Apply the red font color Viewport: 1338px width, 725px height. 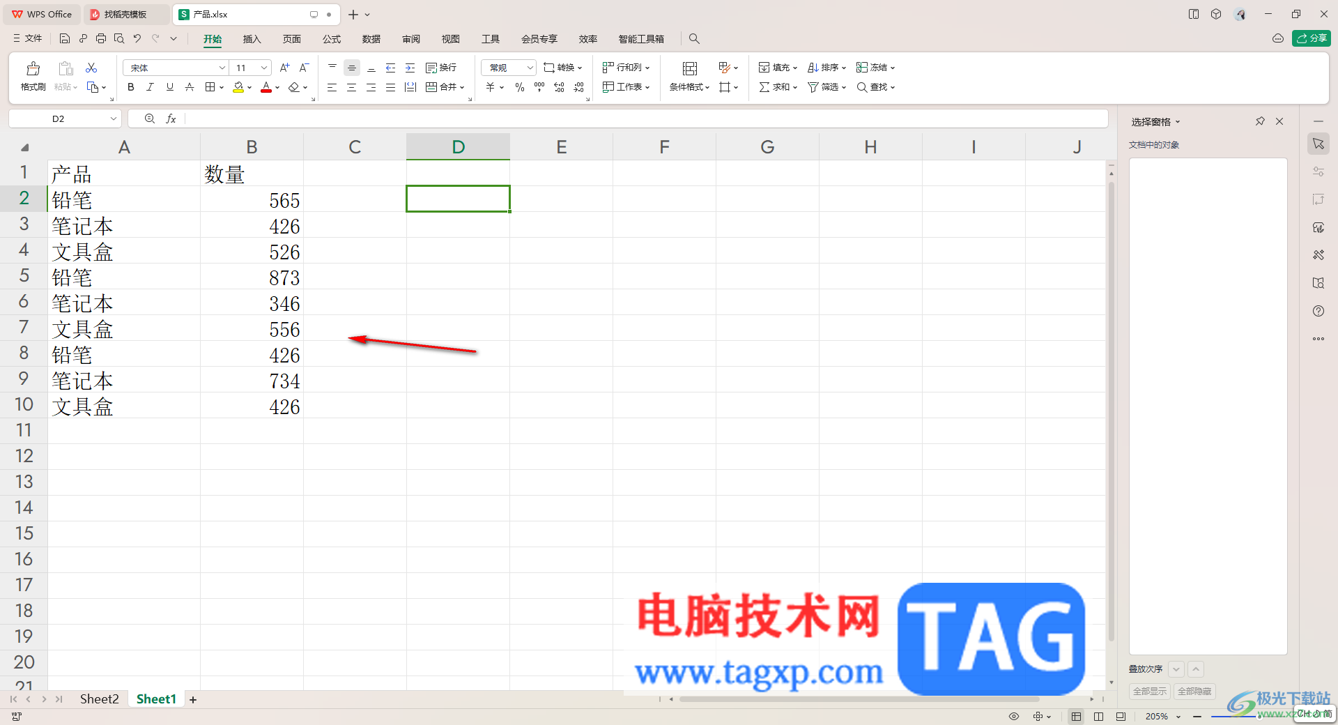(266, 87)
